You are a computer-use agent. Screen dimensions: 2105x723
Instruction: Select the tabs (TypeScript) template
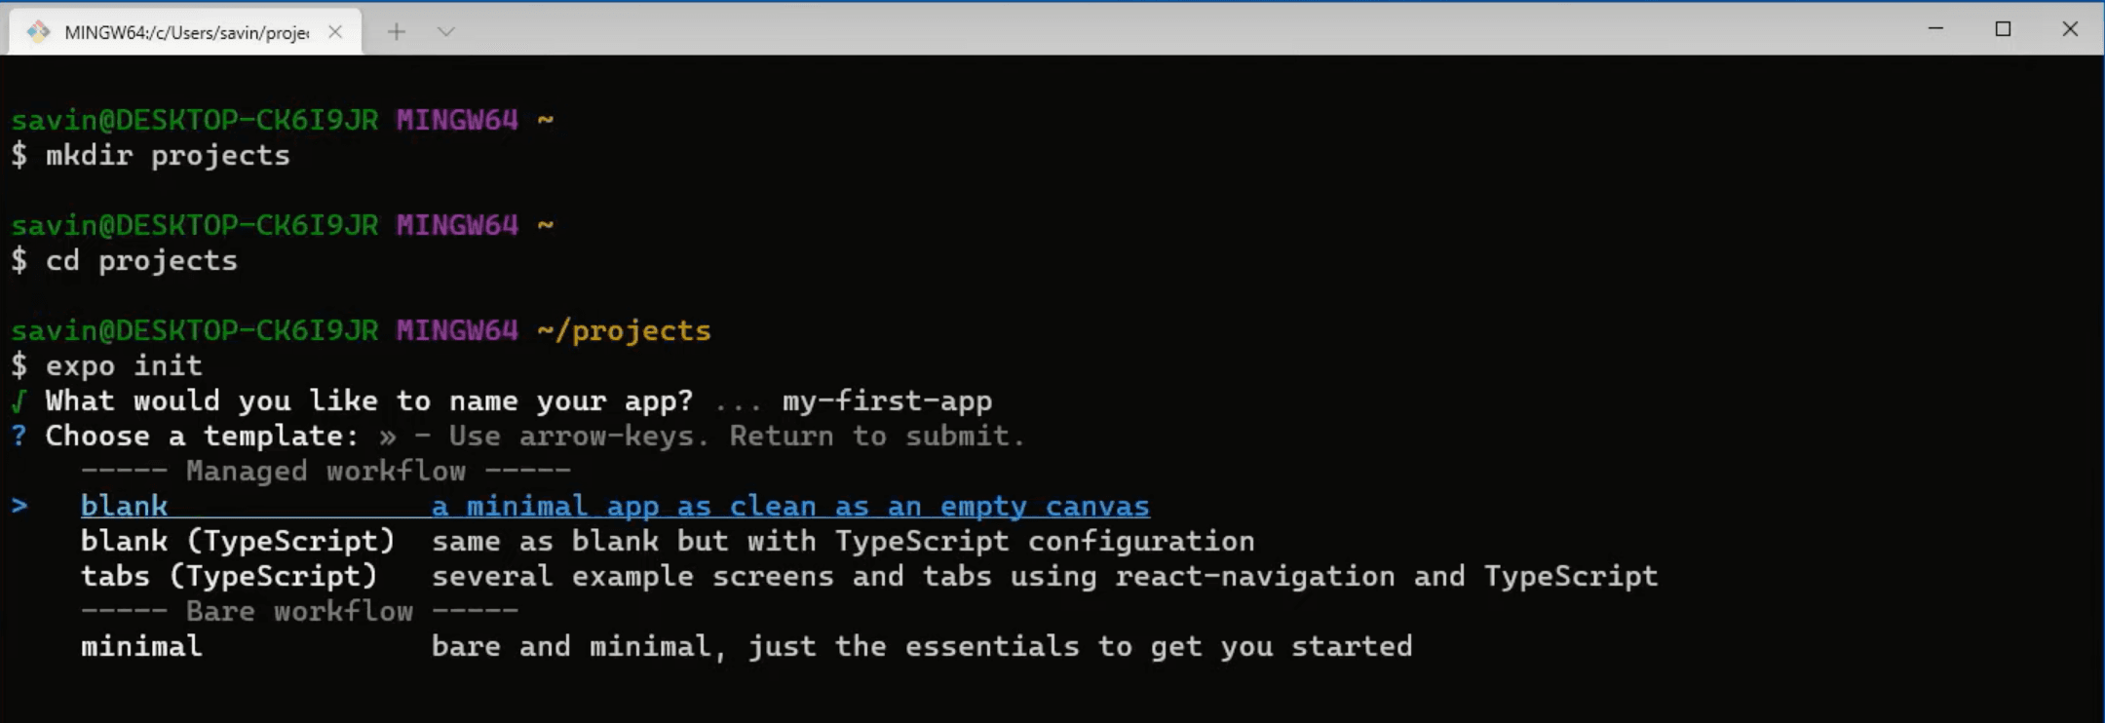(229, 576)
